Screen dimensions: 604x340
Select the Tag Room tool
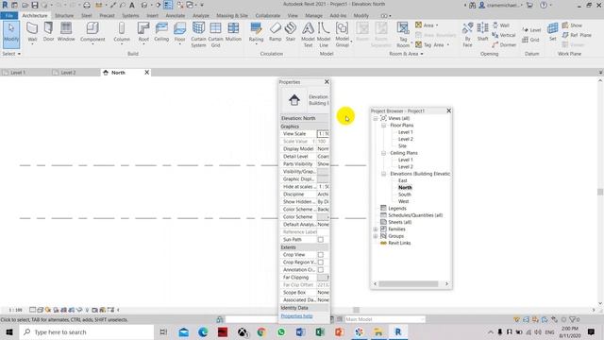tap(403, 35)
